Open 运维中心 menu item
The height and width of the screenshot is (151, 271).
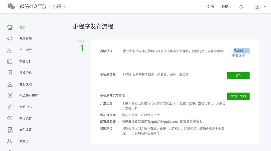click(x=26, y=107)
